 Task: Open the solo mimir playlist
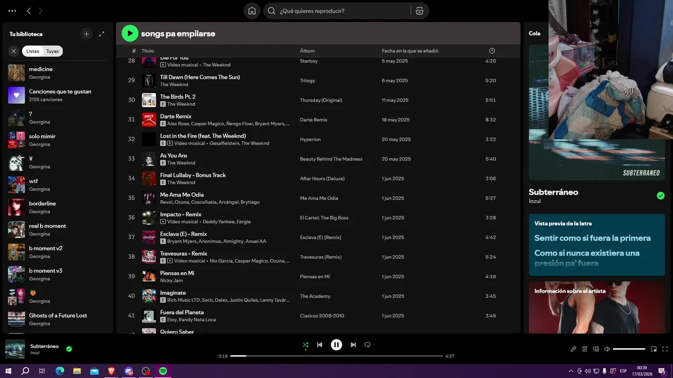(58, 140)
